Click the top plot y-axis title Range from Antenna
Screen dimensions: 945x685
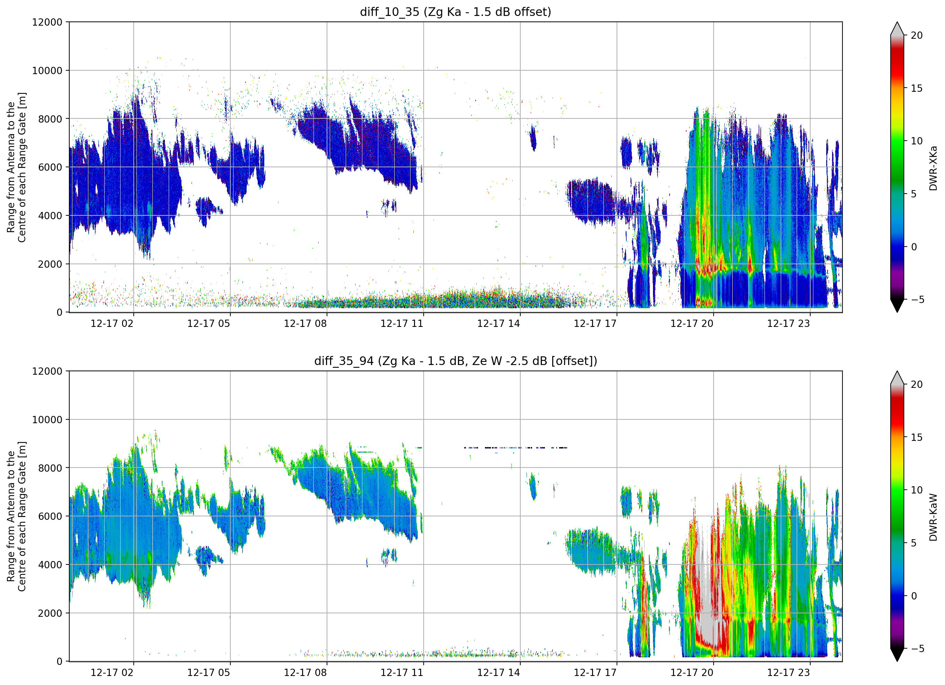(17, 167)
